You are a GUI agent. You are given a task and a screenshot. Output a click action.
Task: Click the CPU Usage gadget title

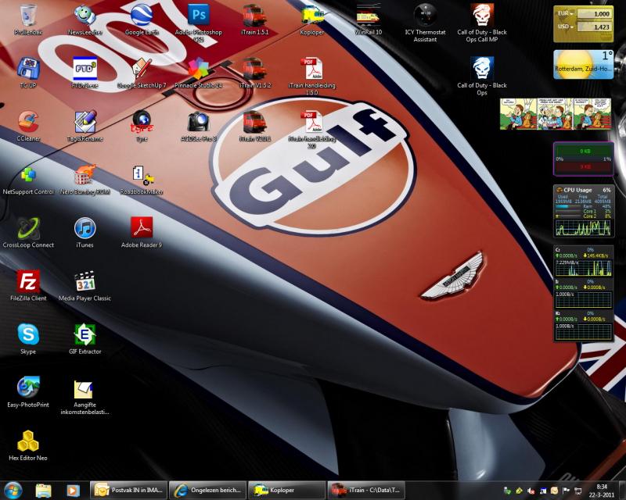pyautogui.click(x=577, y=190)
